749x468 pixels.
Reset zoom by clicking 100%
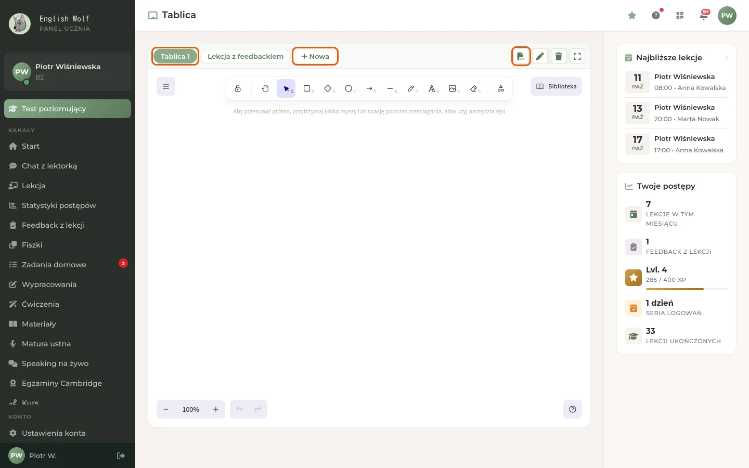tap(191, 409)
